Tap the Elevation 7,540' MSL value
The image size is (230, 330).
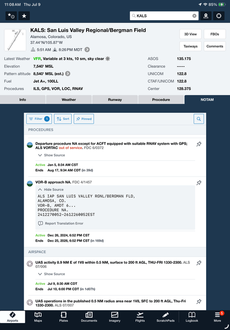[43, 66]
